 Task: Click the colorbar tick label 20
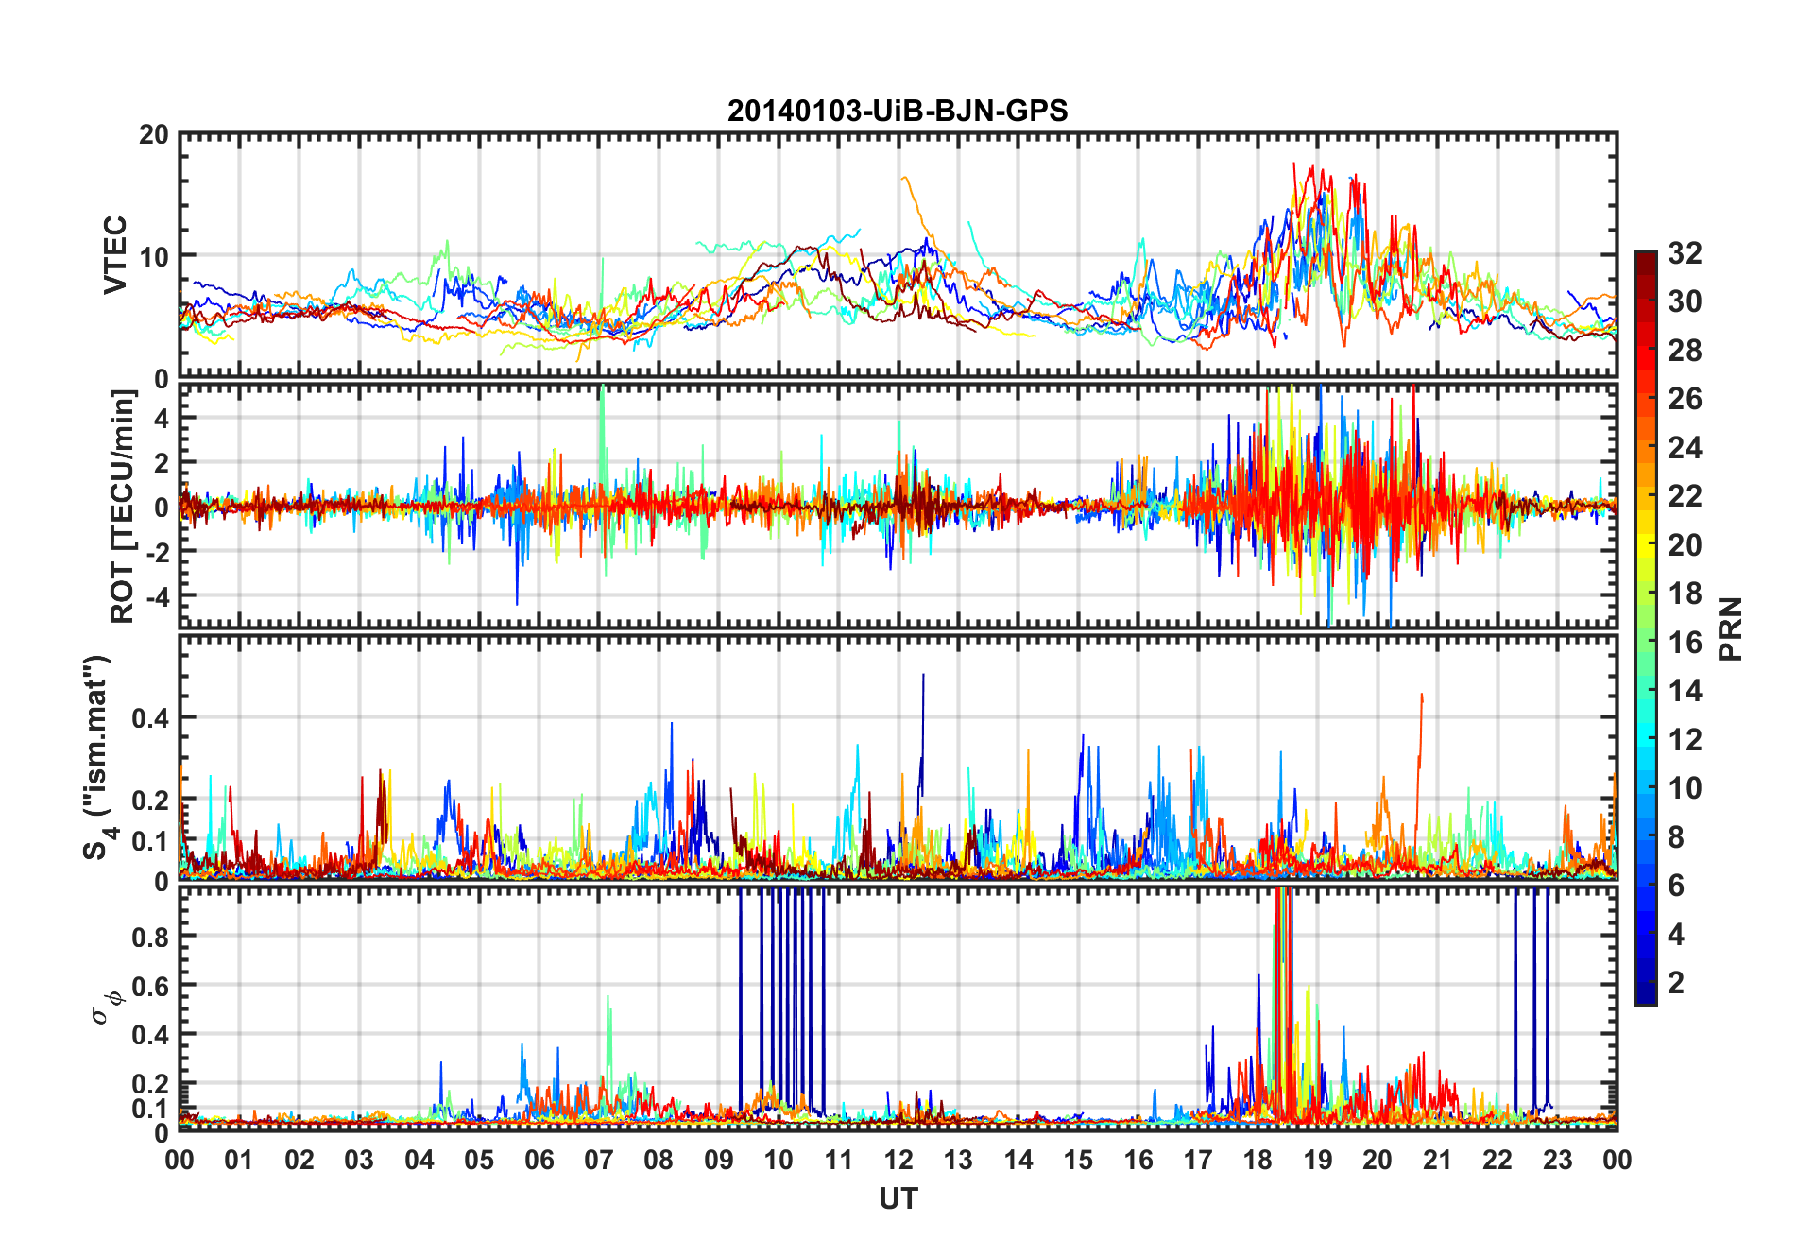(x=1686, y=545)
